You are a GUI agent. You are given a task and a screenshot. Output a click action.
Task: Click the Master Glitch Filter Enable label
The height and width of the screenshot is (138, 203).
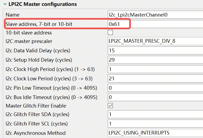point(36,106)
